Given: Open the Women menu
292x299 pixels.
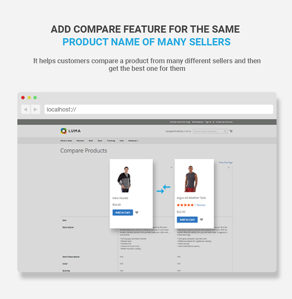Looking at the screenshot, I should pyautogui.click(x=80, y=141).
